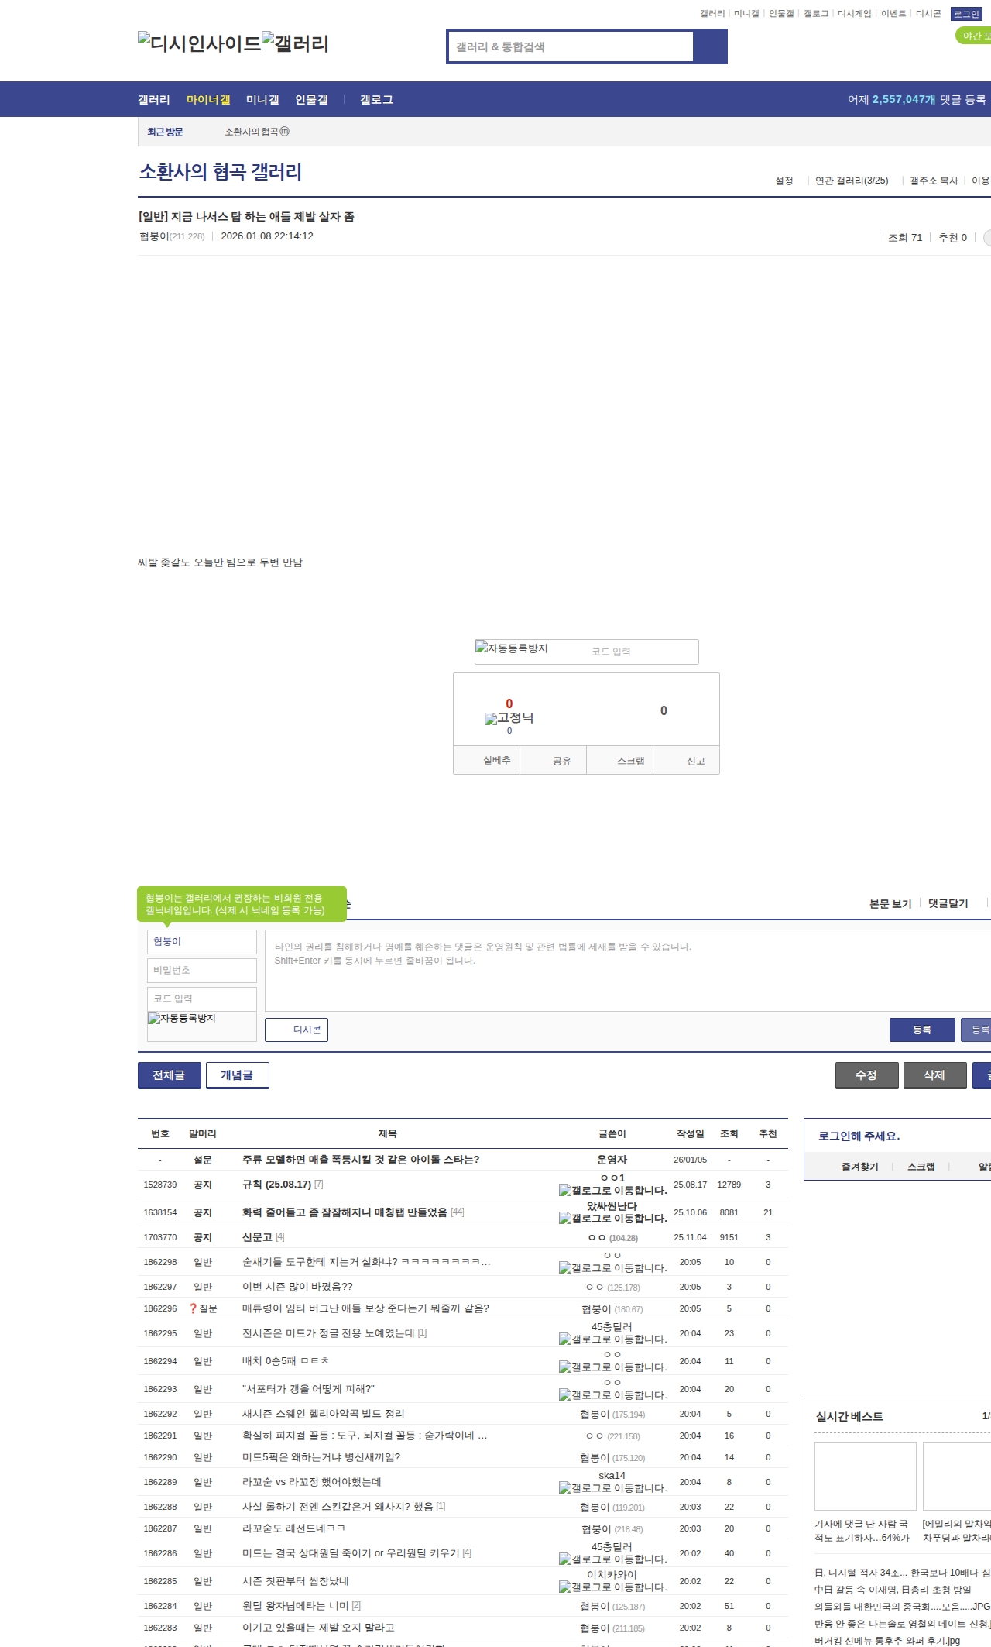The height and width of the screenshot is (1647, 991).
Task: Focus the 코드 입력 field in the comment form
Action: point(202,999)
